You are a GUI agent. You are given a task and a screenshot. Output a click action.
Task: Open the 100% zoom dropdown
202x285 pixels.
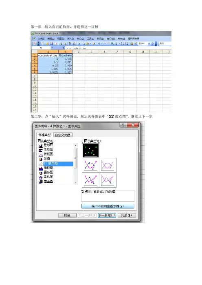(x=149, y=43)
